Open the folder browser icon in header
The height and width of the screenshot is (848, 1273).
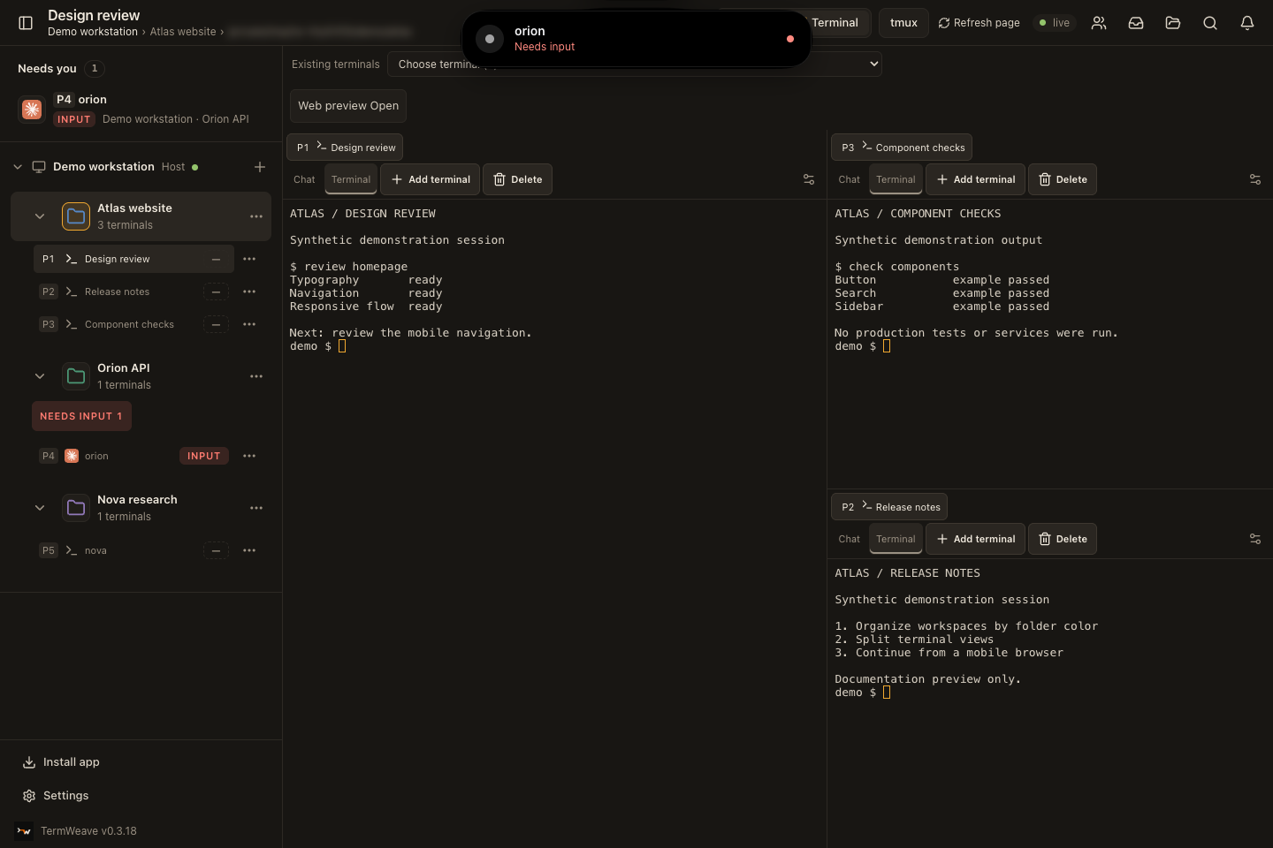tap(1173, 23)
